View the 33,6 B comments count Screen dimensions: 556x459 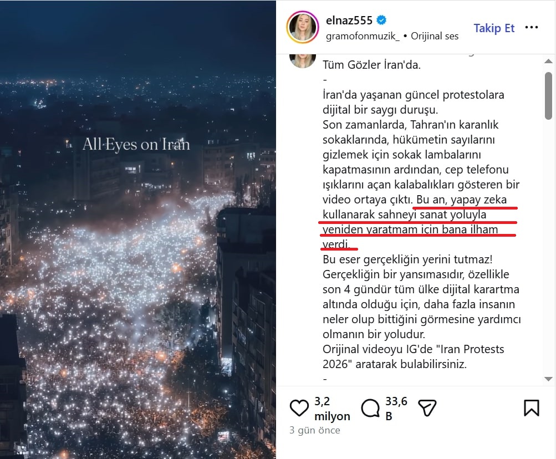(x=396, y=409)
